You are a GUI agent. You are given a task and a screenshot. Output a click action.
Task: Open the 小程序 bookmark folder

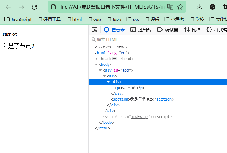tap(174, 19)
